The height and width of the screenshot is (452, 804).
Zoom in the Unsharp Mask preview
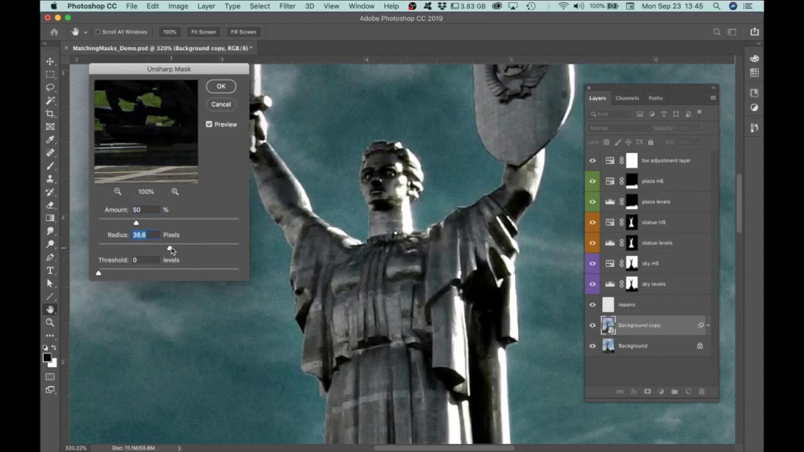(x=175, y=191)
